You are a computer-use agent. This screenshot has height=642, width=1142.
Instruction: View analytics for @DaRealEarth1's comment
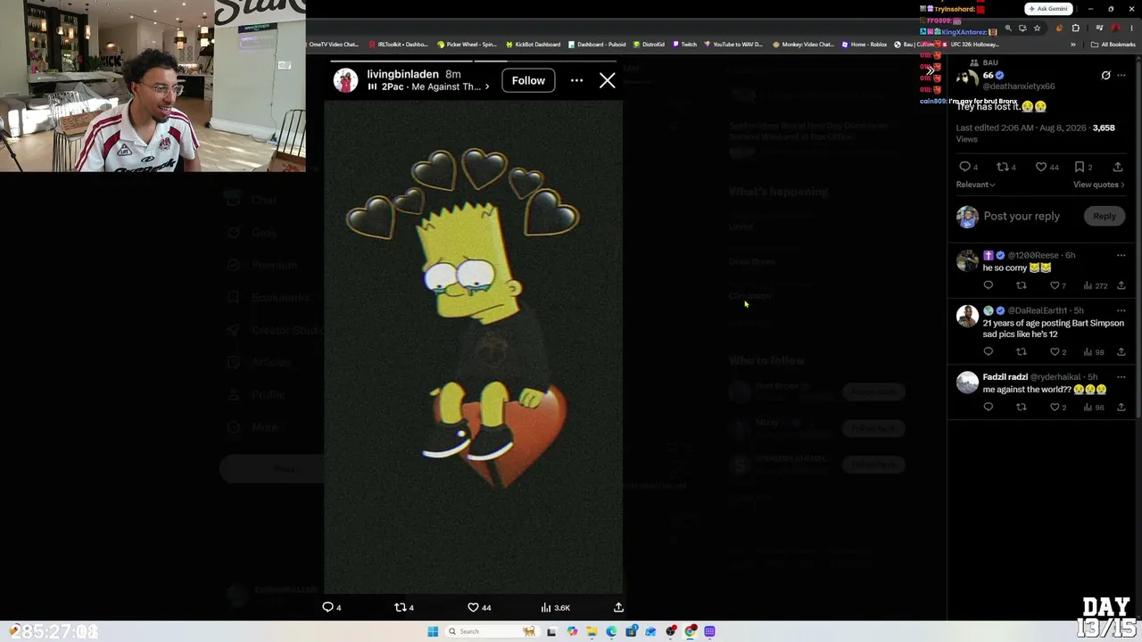coord(1094,352)
